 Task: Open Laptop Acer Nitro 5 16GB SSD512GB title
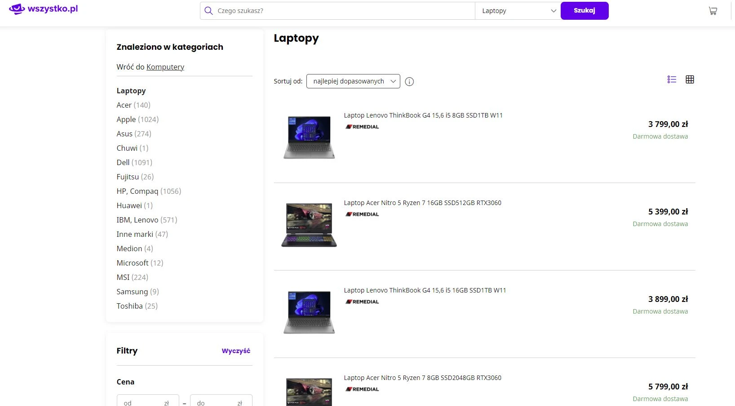(423, 203)
